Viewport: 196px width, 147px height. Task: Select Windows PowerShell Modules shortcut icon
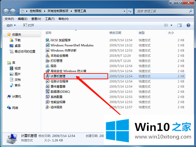coord(47,45)
